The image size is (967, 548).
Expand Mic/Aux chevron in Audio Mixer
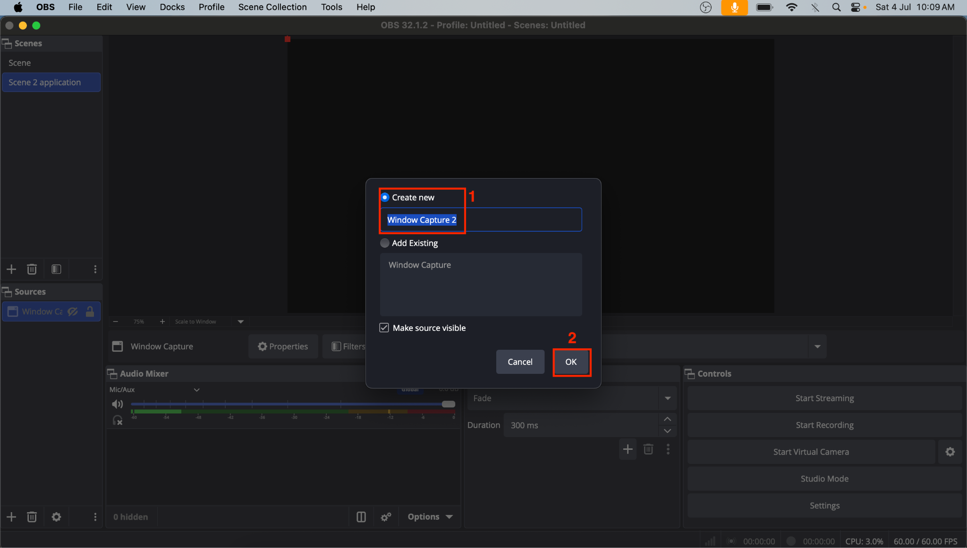pyautogui.click(x=197, y=390)
